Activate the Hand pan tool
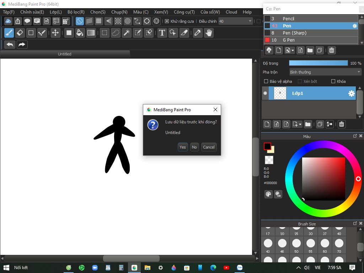364x273 pixels. (209, 33)
